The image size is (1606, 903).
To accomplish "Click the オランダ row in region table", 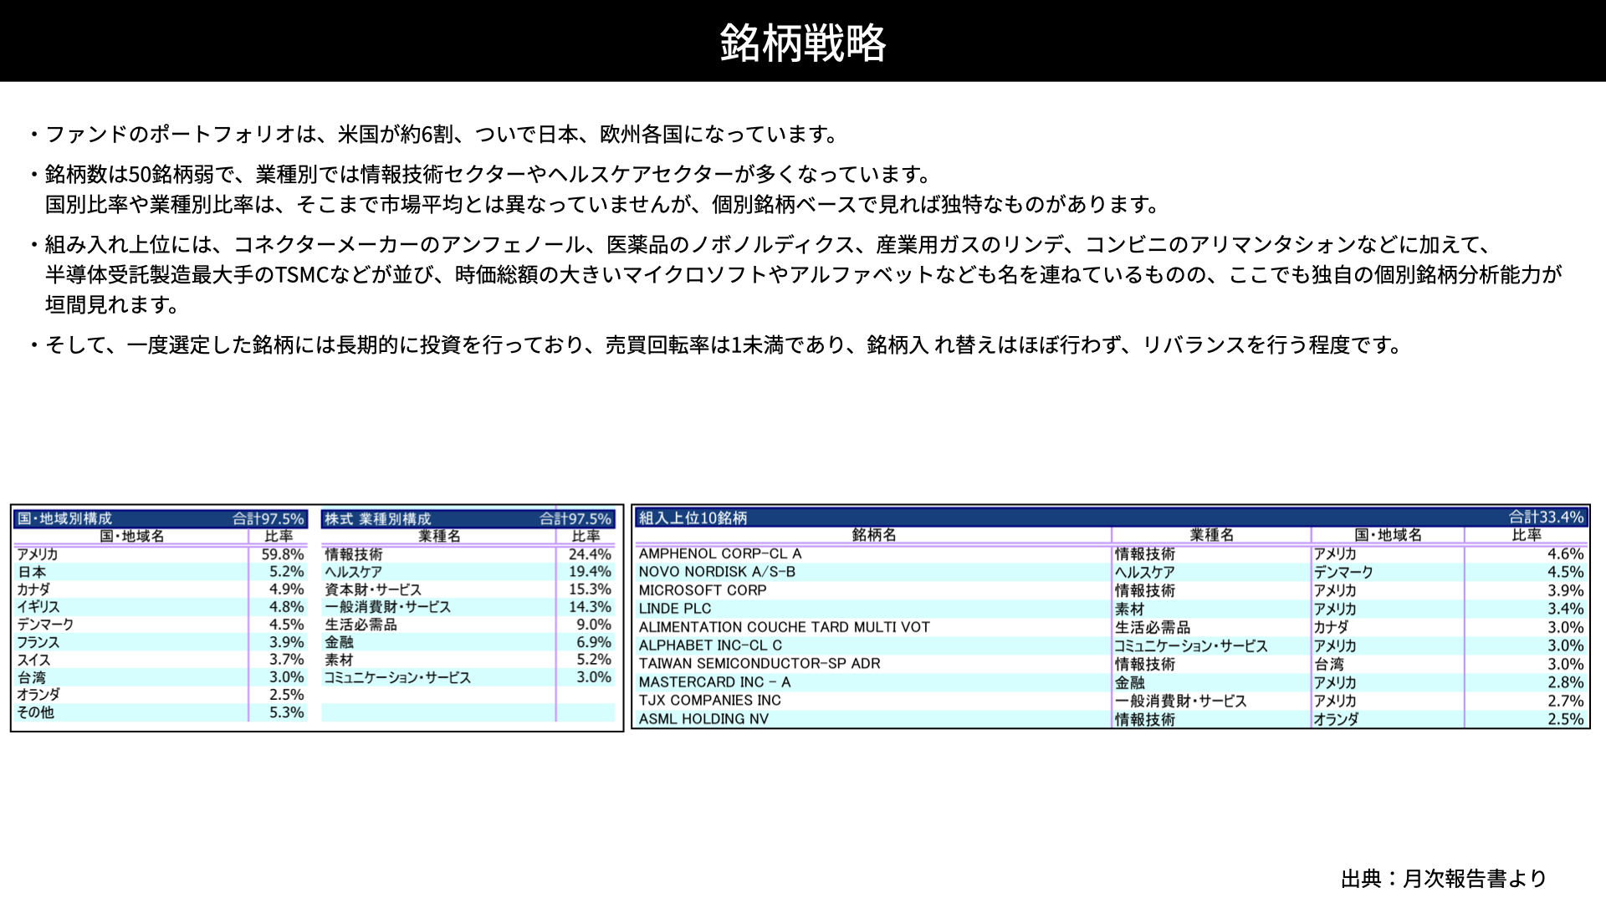I will pos(161,695).
